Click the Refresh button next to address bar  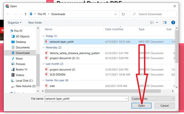[x=123, y=14]
